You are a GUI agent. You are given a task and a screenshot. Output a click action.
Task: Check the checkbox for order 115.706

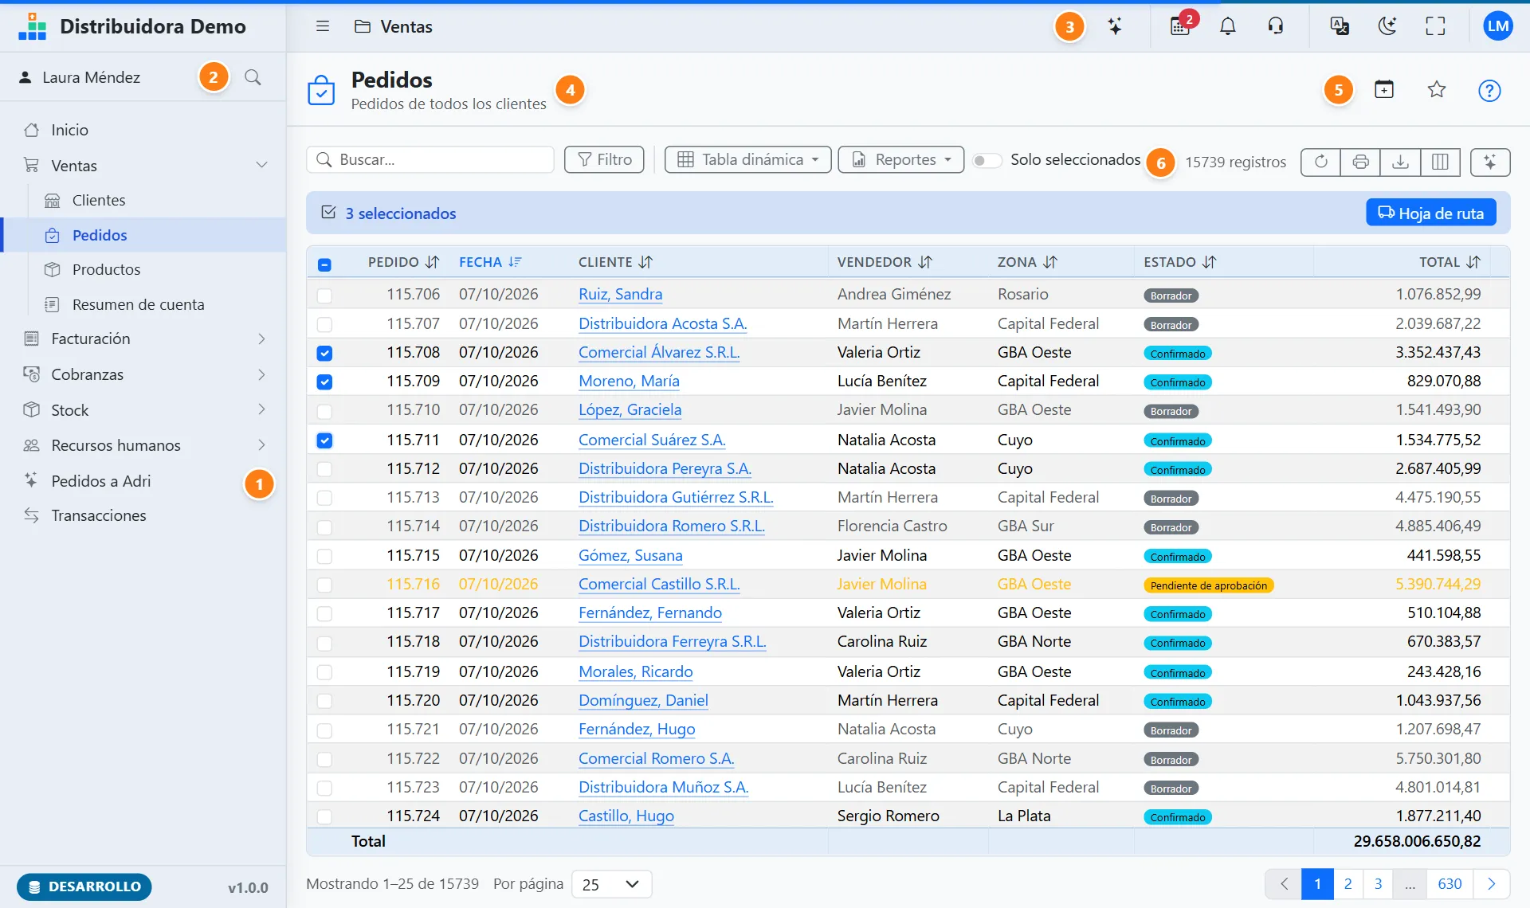(324, 295)
